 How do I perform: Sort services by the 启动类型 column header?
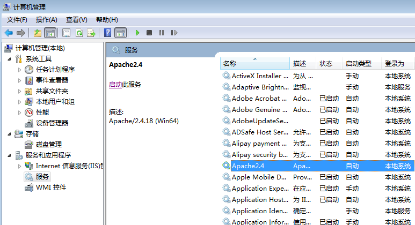point(359,63)
